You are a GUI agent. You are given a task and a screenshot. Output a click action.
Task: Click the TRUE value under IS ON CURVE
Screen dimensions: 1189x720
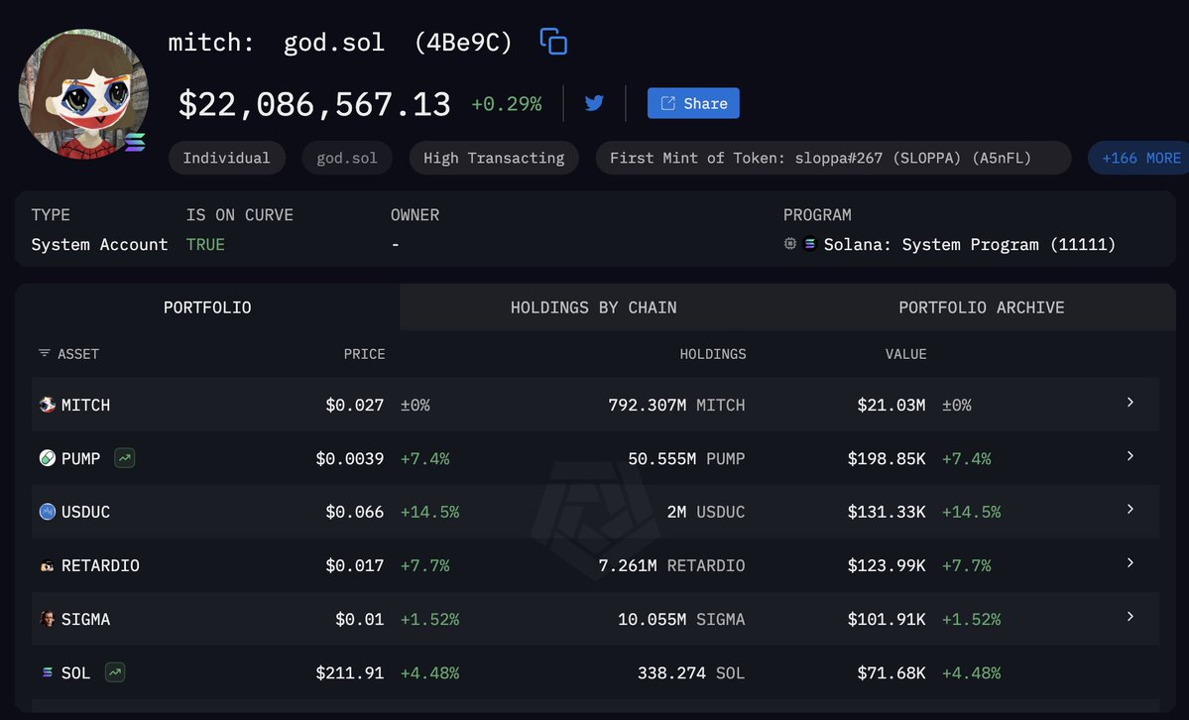205,244
